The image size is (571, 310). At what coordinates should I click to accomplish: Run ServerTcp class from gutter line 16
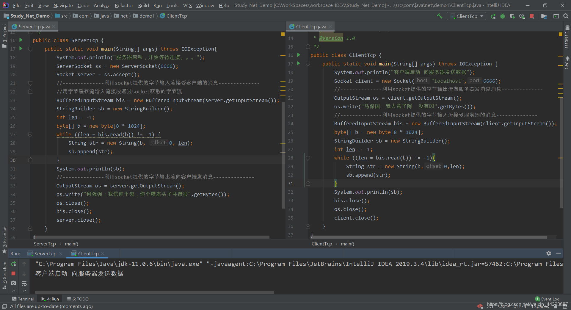pyautogui.click(x=21, y=40)
